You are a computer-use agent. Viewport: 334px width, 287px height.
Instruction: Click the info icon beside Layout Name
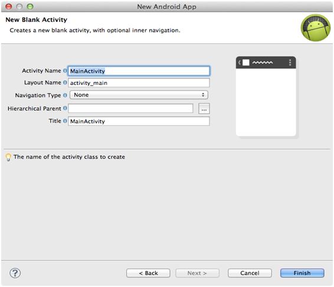[x=65, y=83]
